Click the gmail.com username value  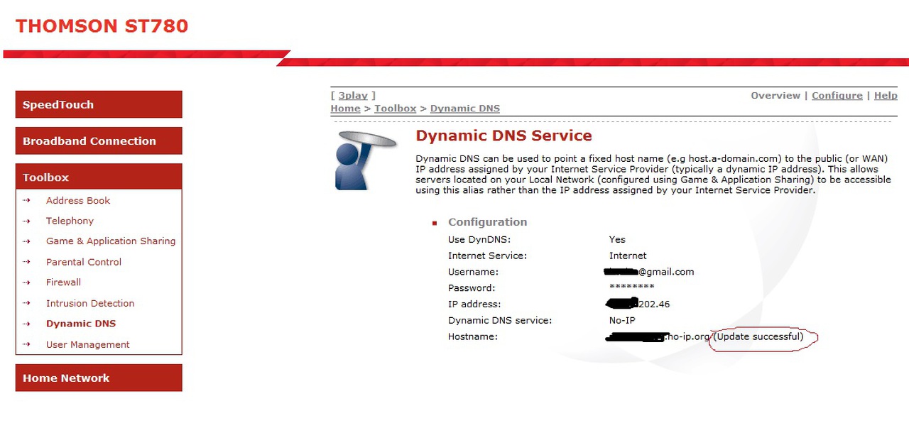click(648, 272)
